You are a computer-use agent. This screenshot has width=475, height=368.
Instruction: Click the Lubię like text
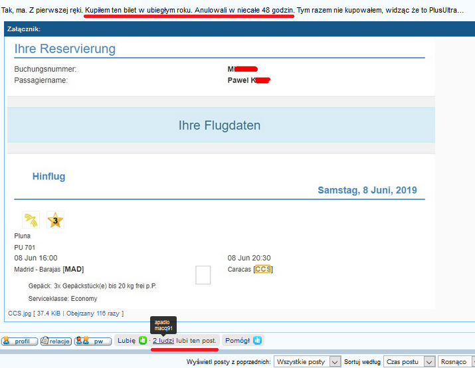126,341
